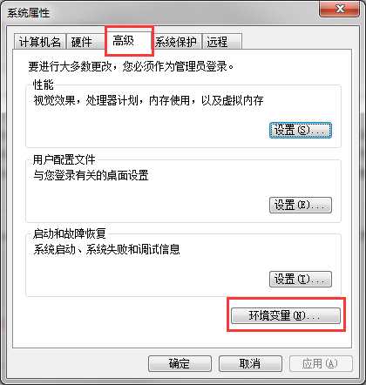The image size is (366, 385).
Task: Click the 取消 button
Action: pyautogui.click(x=250, y=364)
